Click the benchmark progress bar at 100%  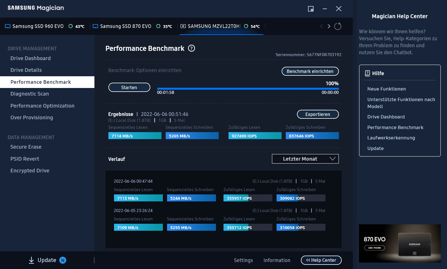click(x=248, y=89)
